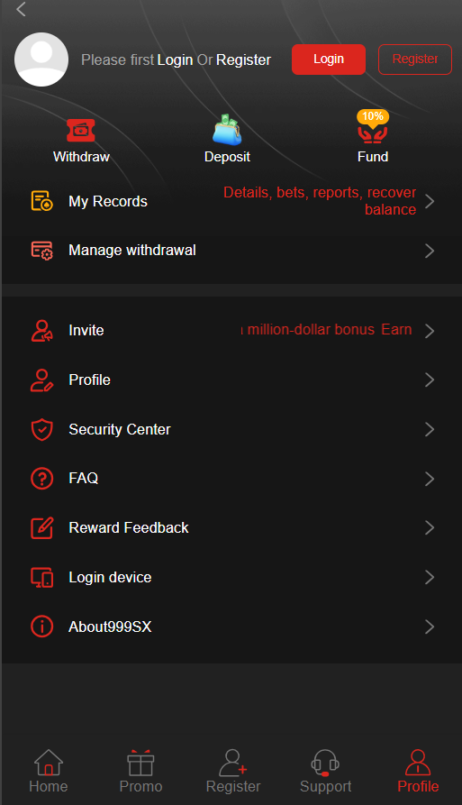The width and height of the screenshot is (462, 805).
Task: Tap the default avatar picture
Action: 41,59
